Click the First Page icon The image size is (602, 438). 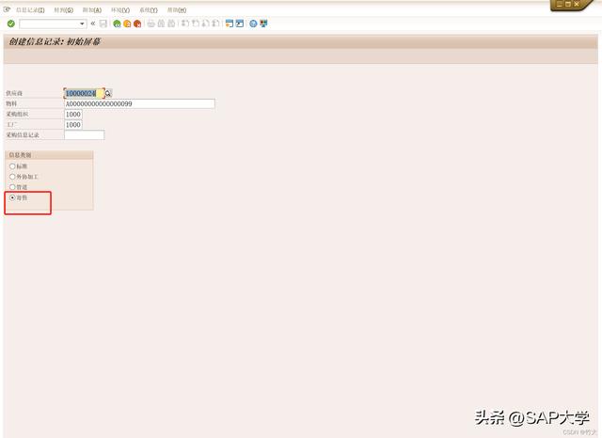(185, 23)
